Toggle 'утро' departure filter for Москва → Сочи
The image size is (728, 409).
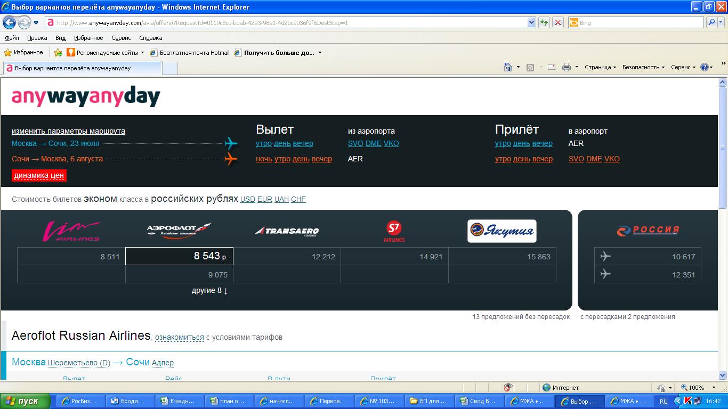click(x=263, y=143)
